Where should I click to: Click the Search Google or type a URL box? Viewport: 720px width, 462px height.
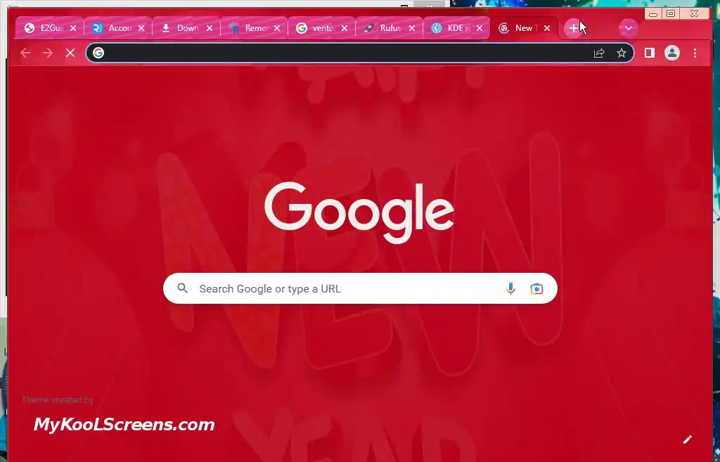tap(360, 288)
